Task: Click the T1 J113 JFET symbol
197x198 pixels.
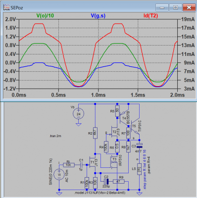Action: (x=92, y=162)
